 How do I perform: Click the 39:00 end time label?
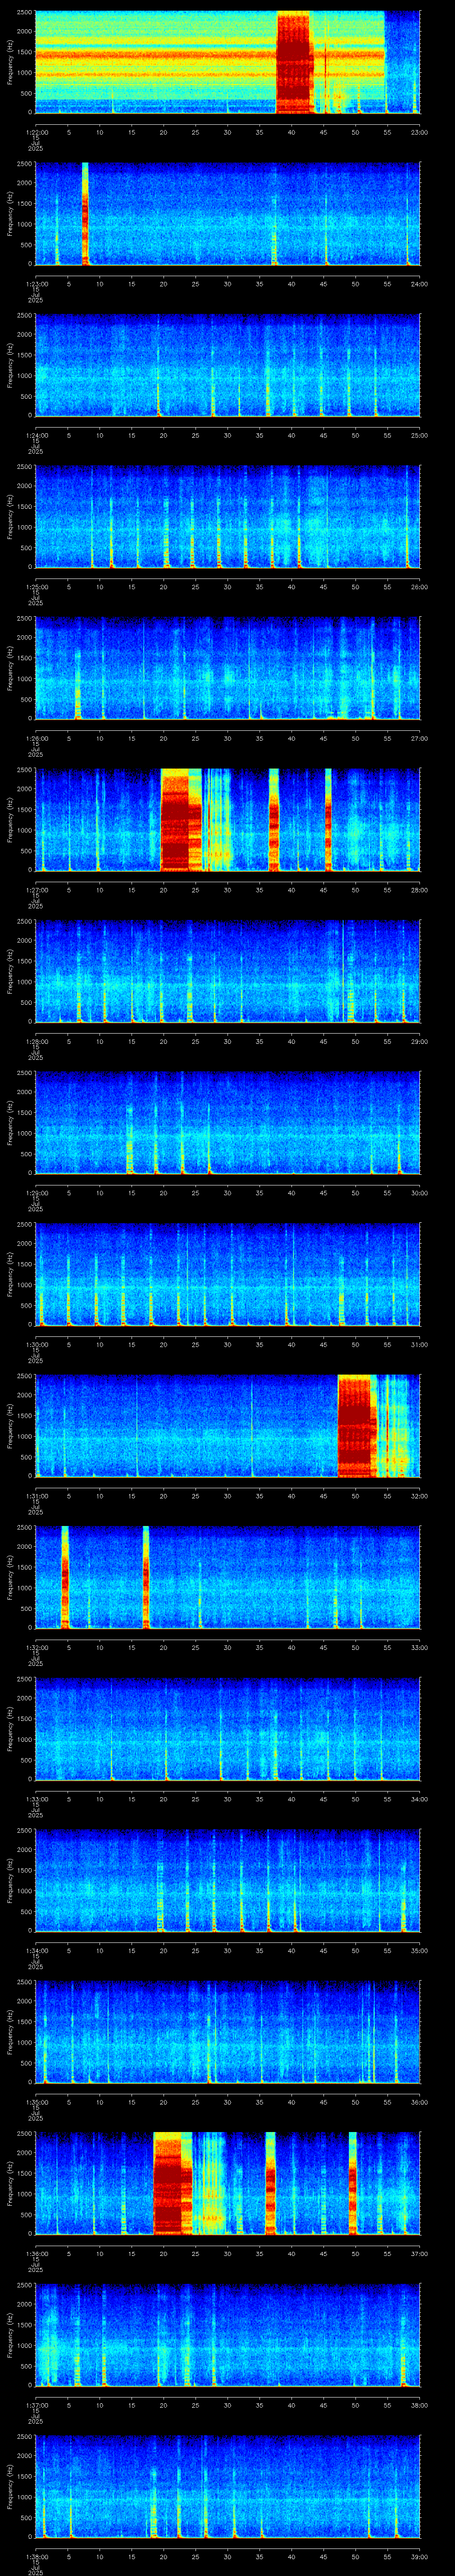[420, 2557]
